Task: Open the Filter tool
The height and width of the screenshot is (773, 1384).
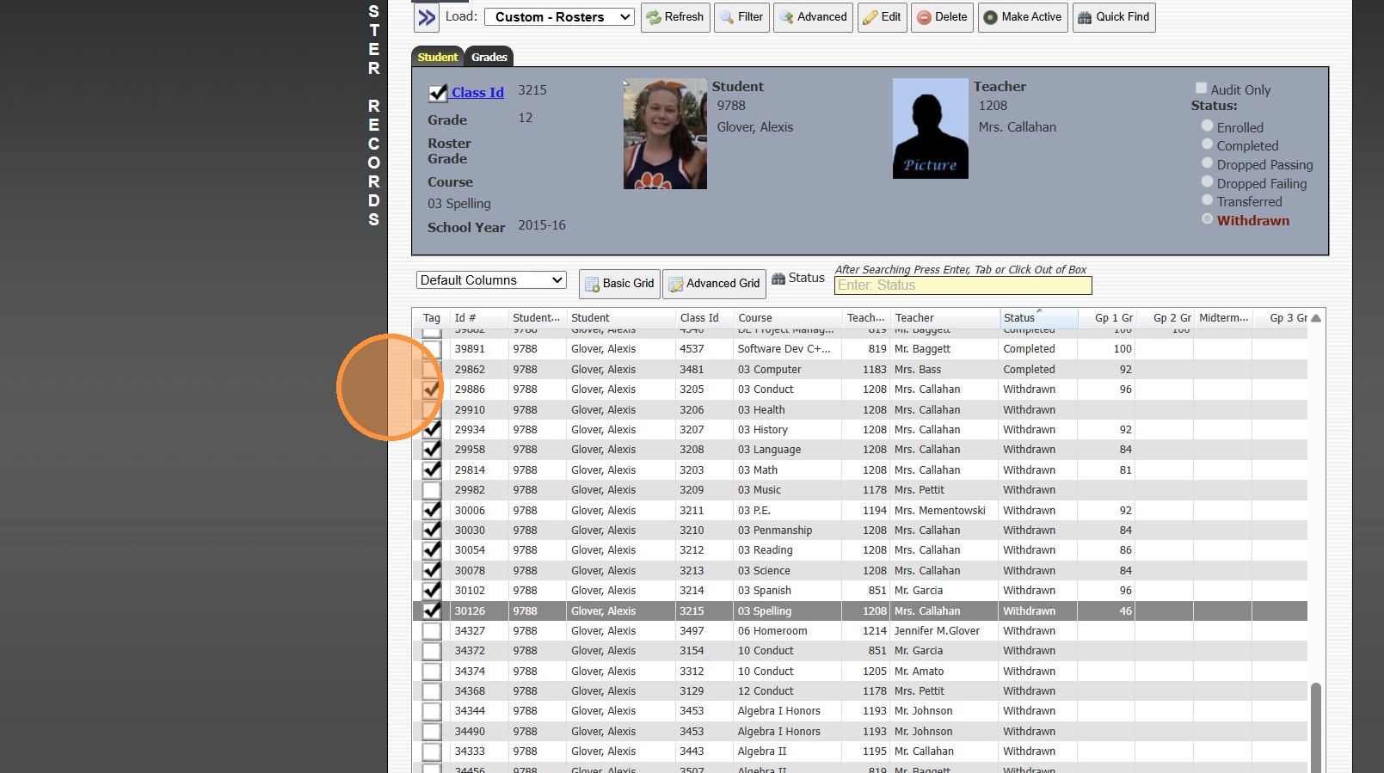Action: click(727, 17)
